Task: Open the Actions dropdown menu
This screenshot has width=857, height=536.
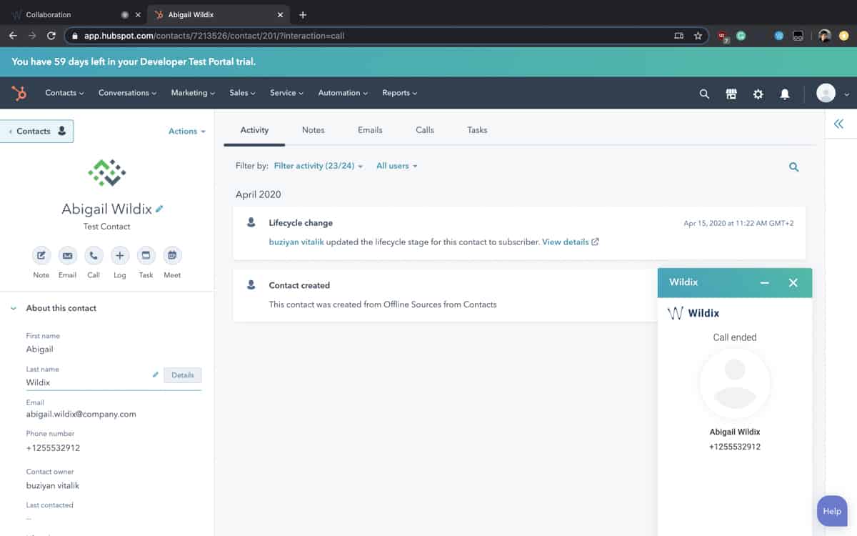Action: coord(186,131)
